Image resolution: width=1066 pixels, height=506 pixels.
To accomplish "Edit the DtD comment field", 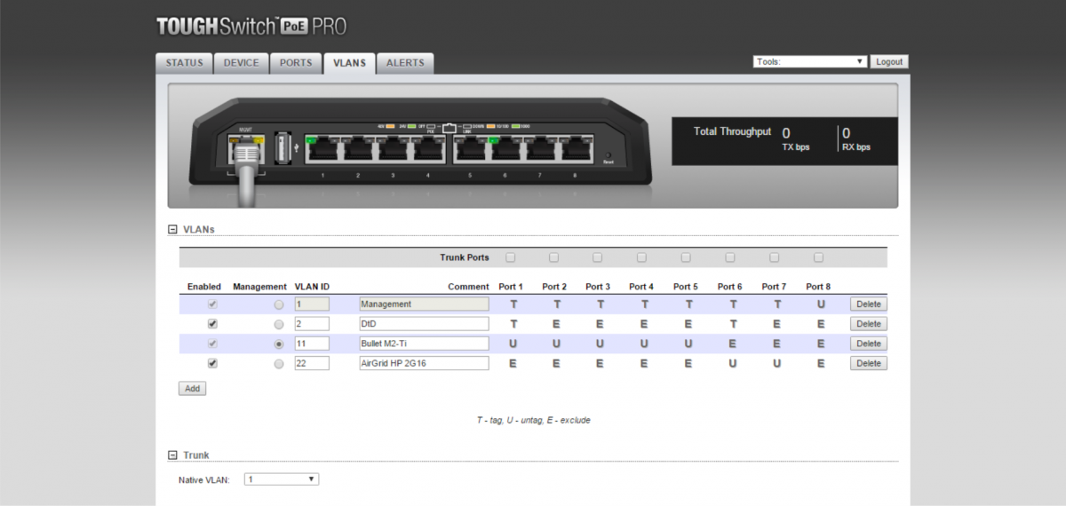I will (424, 324).
